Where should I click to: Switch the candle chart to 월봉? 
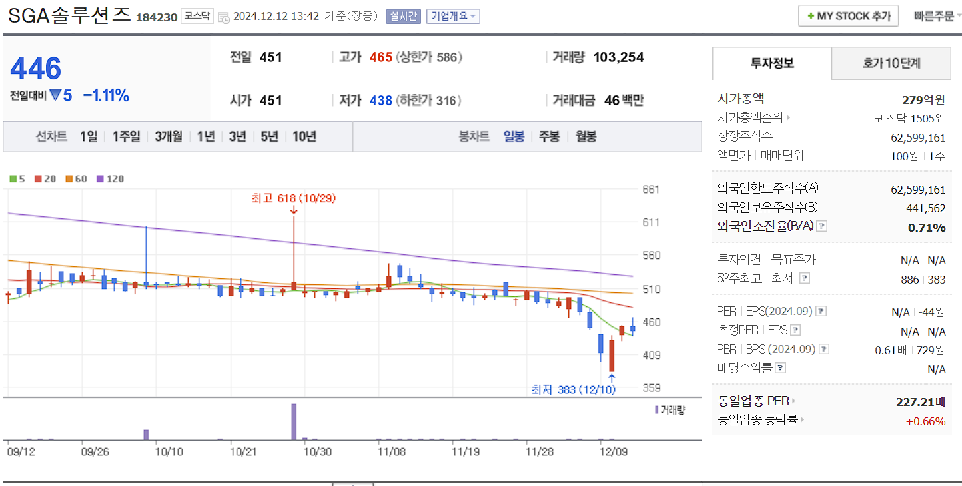tap(584, 136)
